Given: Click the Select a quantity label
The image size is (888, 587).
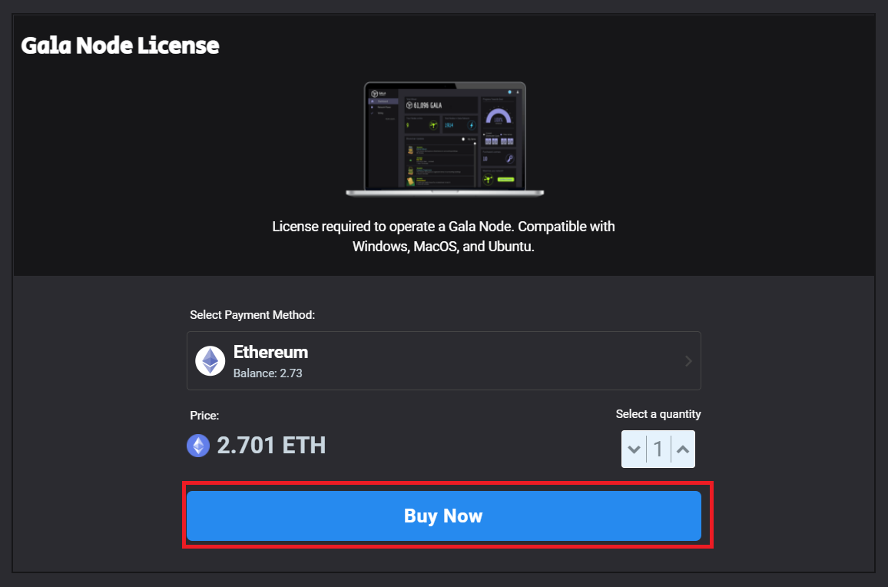Looking at the screenshot, I should [x=658, y=414].
